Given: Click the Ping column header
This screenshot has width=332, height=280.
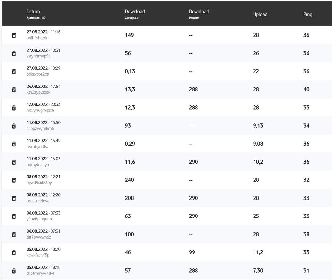Looking at the screenshot, I should [308, 14].
